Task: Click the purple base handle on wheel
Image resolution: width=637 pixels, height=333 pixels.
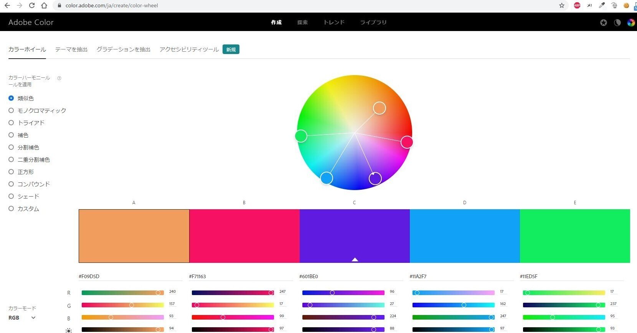Action: [x=375, y=178]
